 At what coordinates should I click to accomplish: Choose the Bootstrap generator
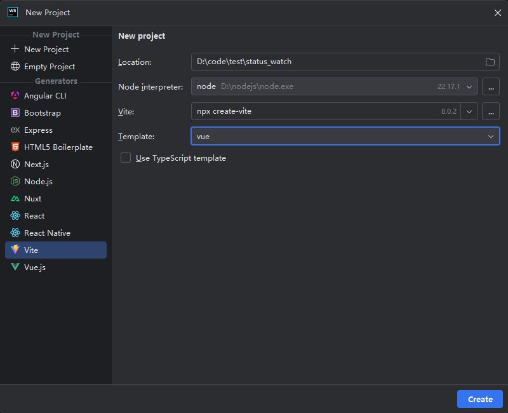[x=56, y=113]
